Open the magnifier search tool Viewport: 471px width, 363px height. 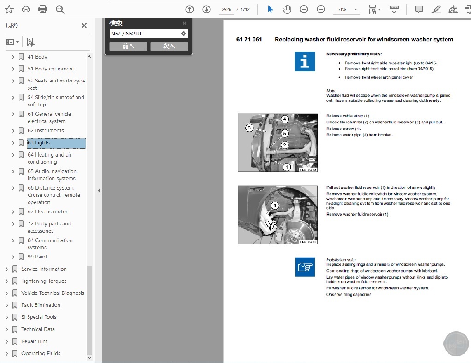coord(60,9)
